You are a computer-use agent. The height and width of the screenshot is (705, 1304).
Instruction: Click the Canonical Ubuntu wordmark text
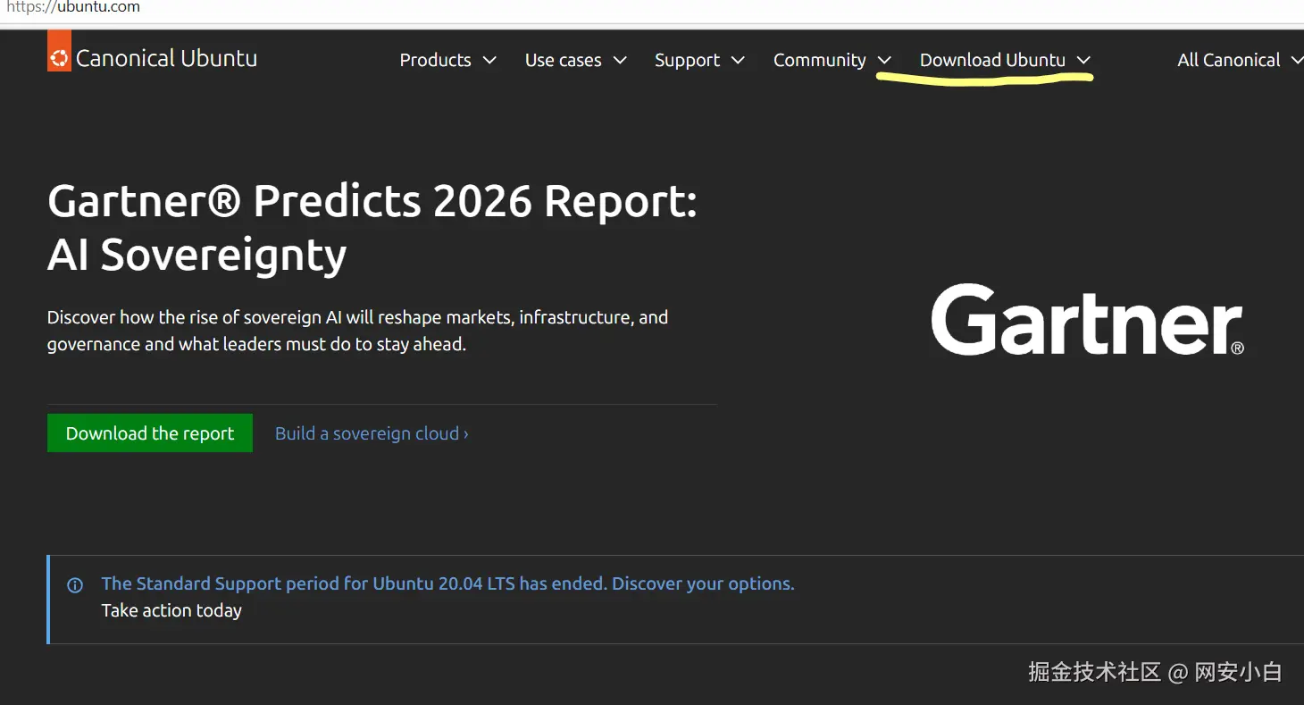pyautogui.click(x=166, y=59)
